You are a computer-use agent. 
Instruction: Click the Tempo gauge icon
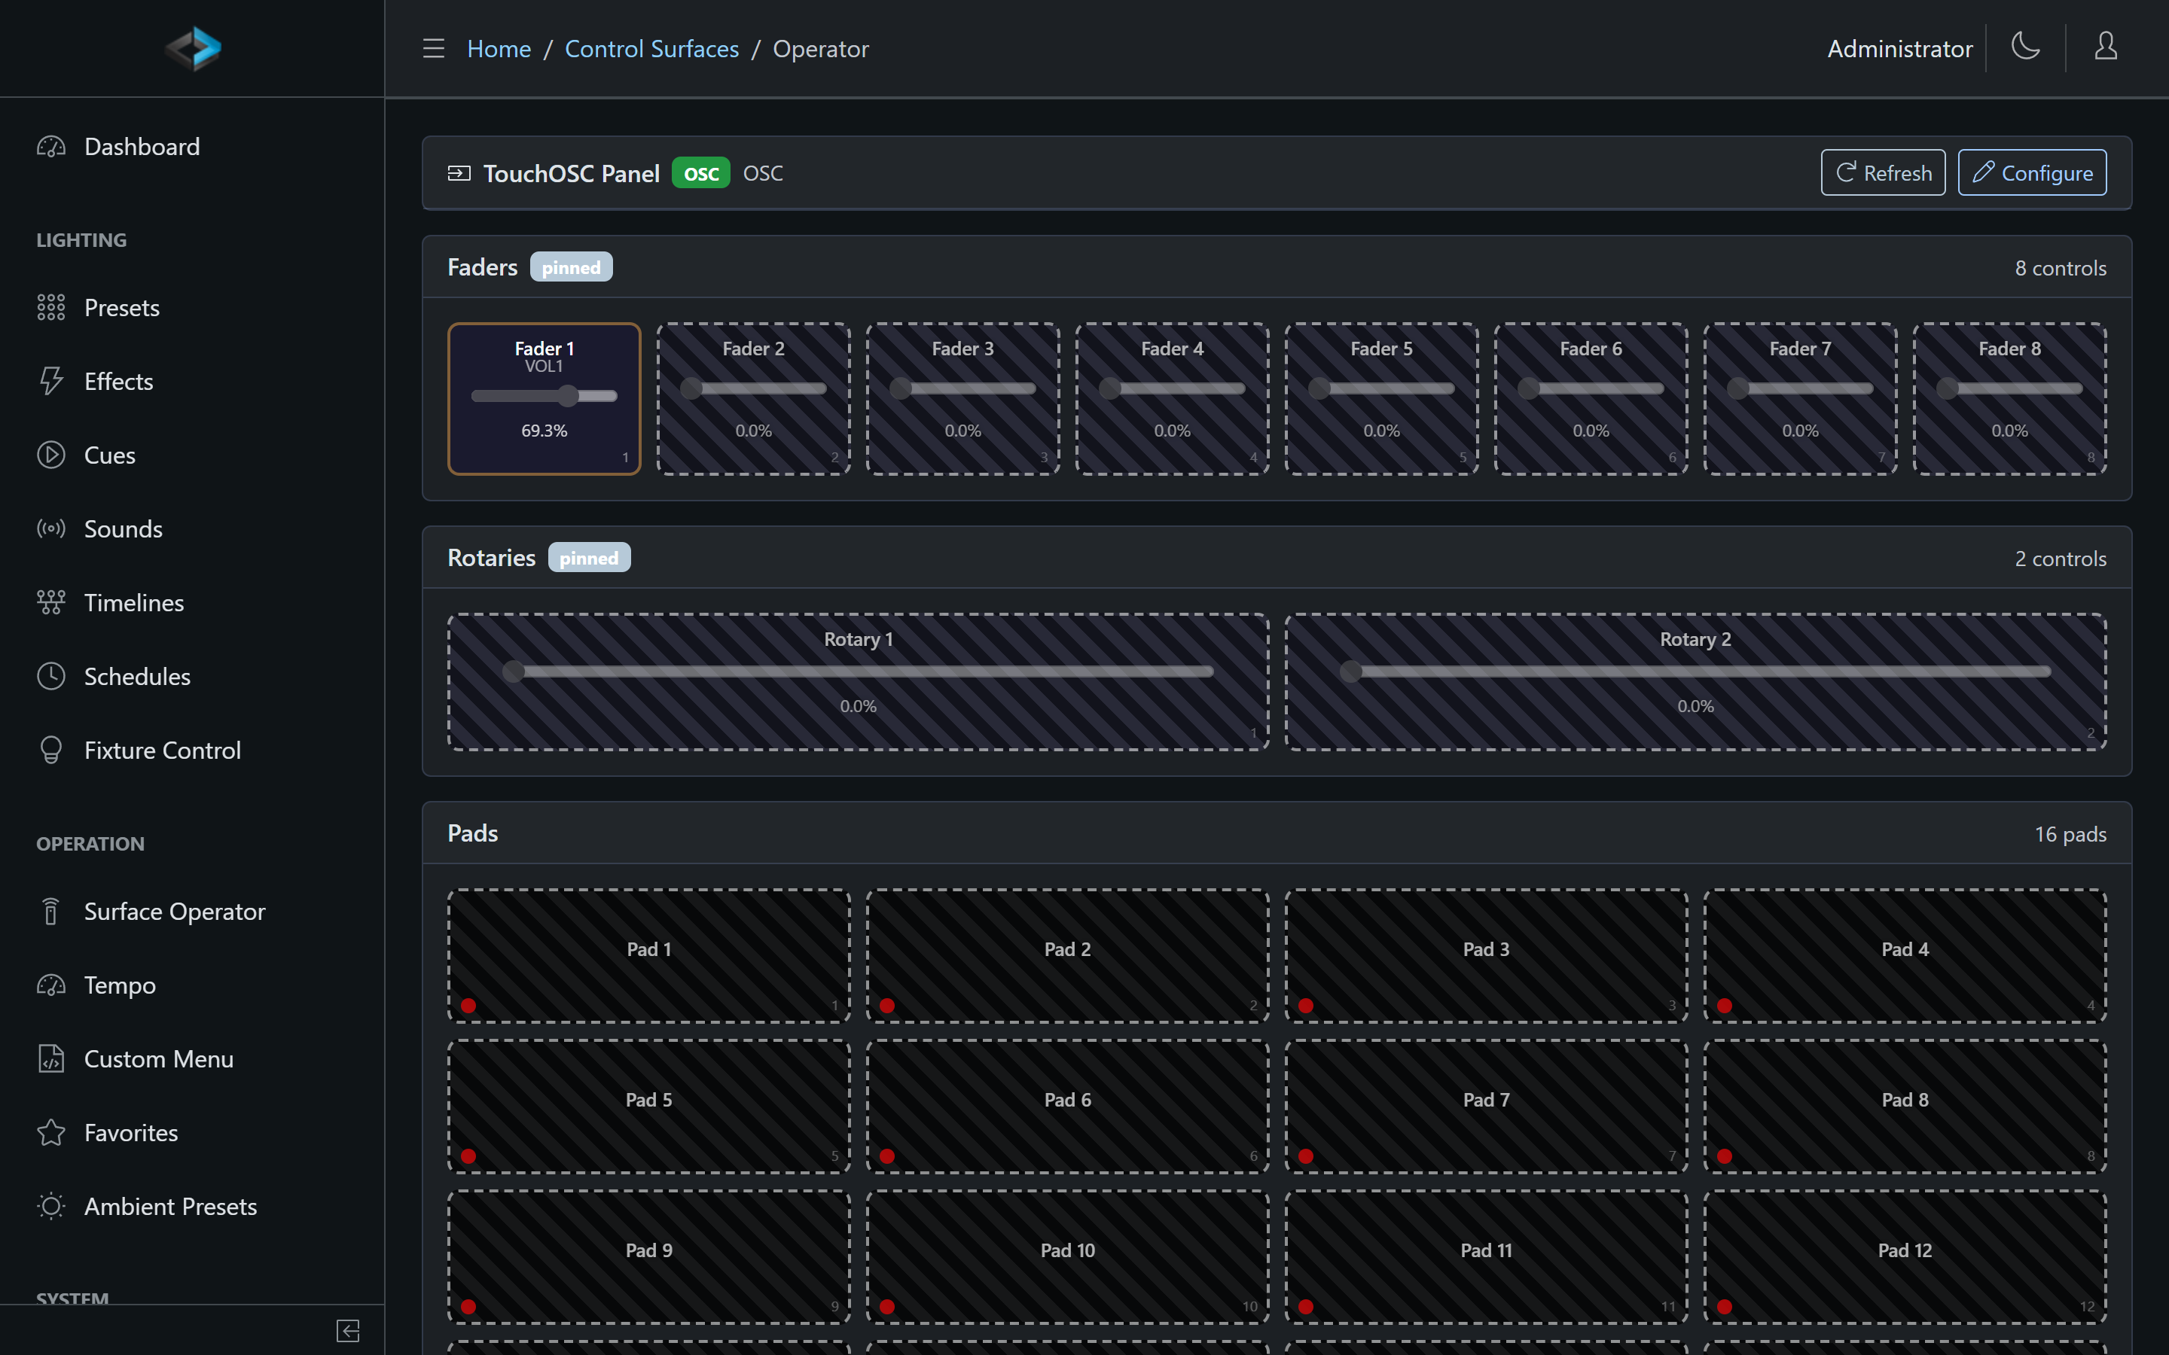51,985
